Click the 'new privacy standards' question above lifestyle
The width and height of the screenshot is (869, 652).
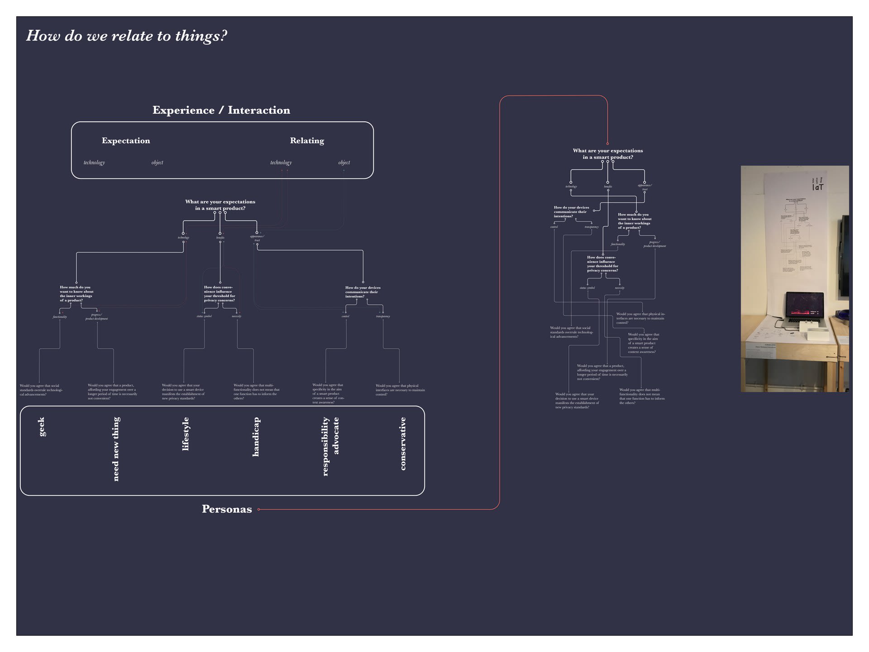(183, 392)
